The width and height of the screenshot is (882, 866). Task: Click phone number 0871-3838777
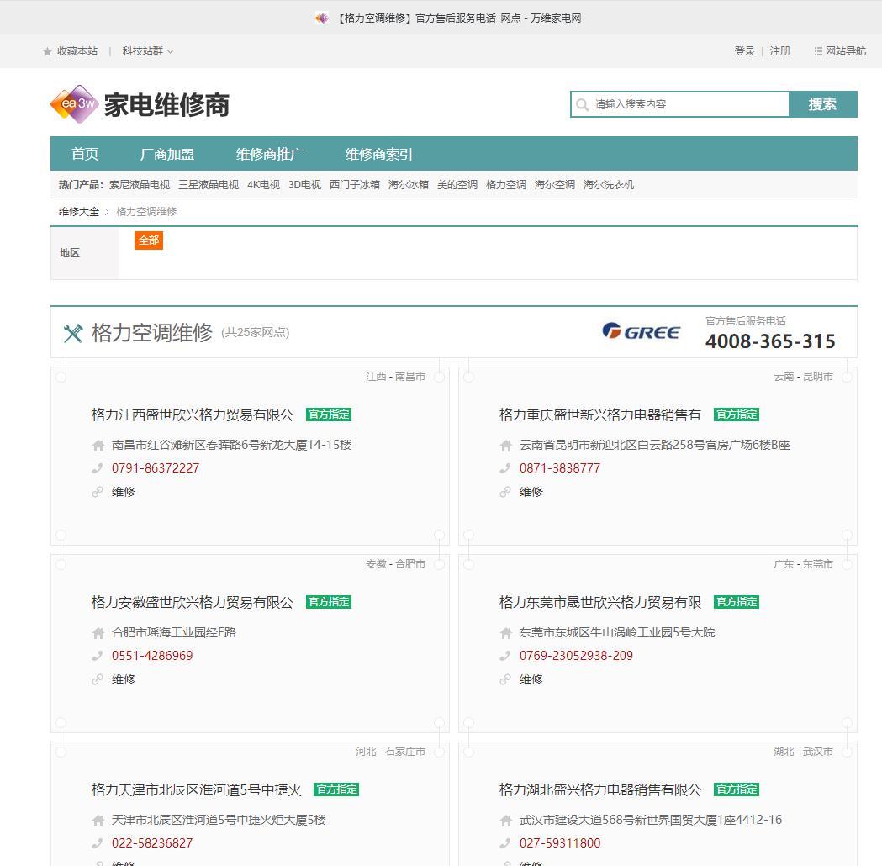coord(560,467)
